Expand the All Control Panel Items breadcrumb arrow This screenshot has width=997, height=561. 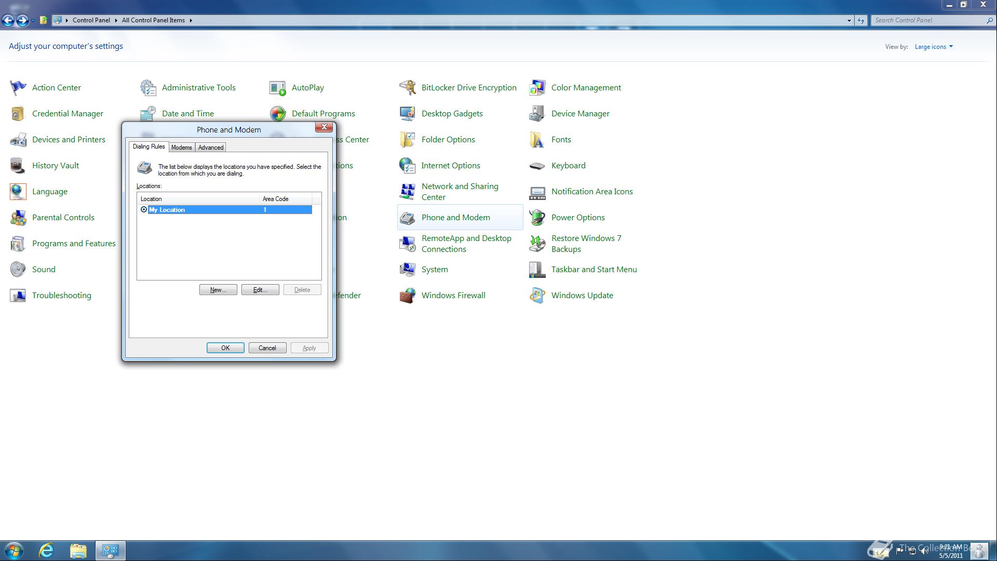(x=191, y=20)
